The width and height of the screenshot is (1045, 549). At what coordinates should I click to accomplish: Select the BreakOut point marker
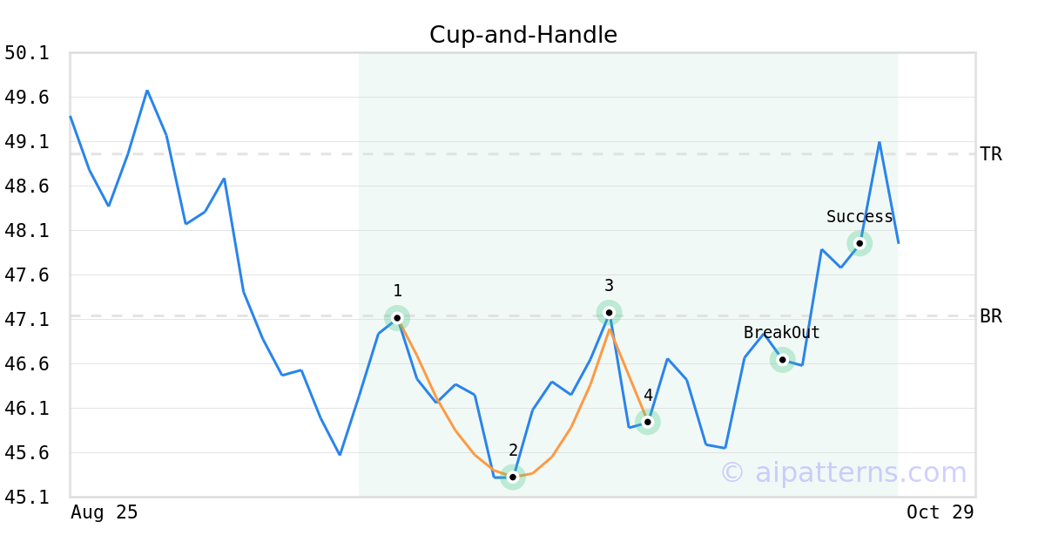pyautogui.click(x=782, y=359)
